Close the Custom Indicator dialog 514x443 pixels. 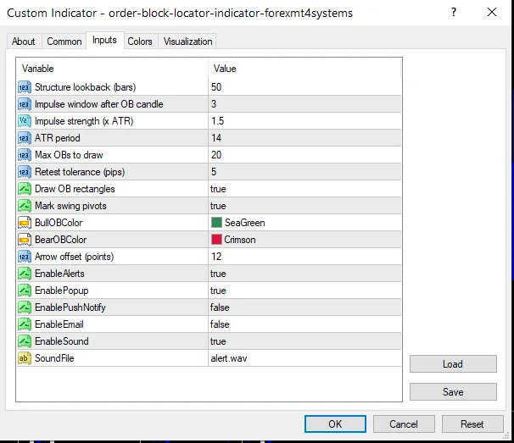coord(492,13)
